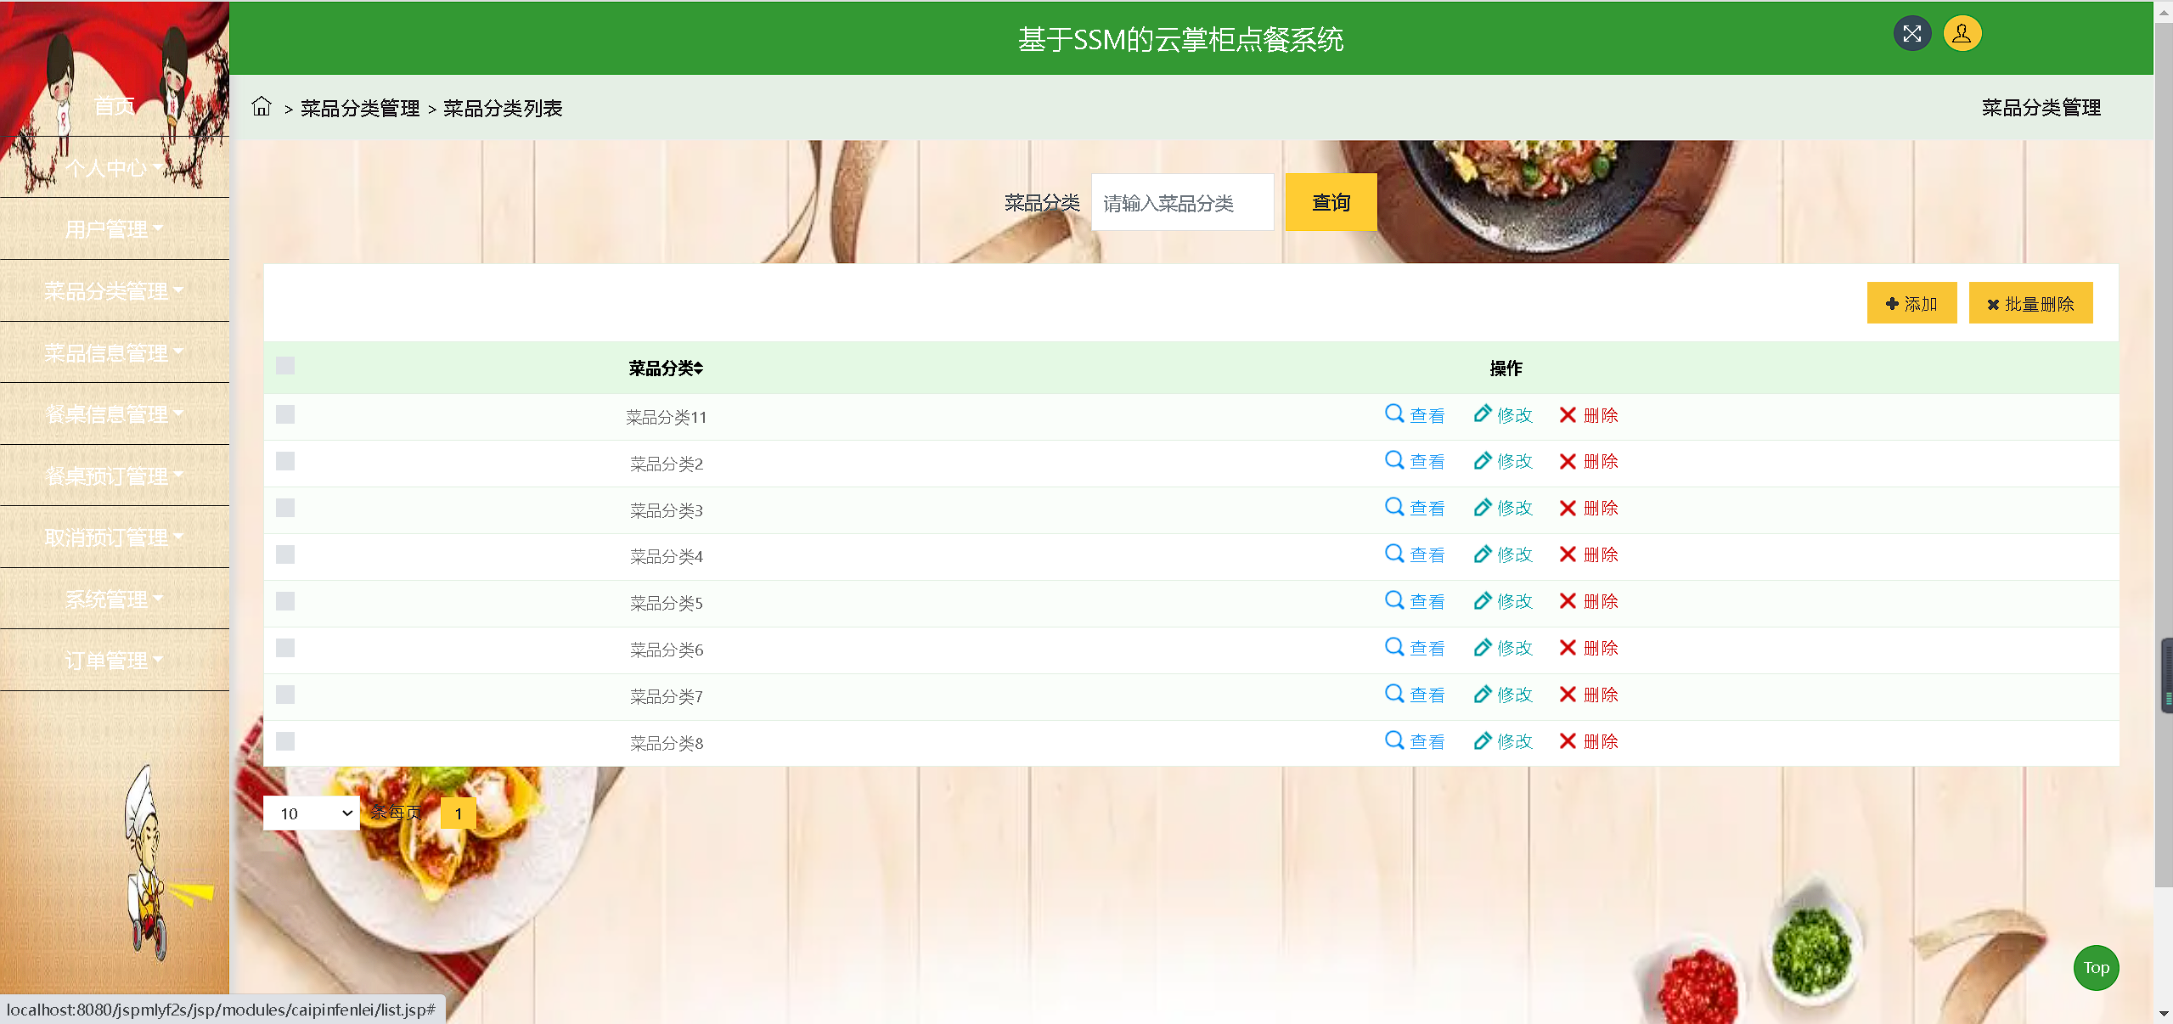The height and width of the screenshot is (1024, 2173).
Task: Sort by the 菜品分类 column header arrows
Action: point(698,369)
